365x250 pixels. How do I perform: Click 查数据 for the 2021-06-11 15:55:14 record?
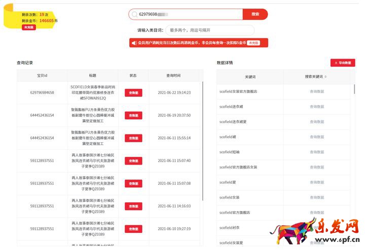pyautogui.click(x=133, y=138)
